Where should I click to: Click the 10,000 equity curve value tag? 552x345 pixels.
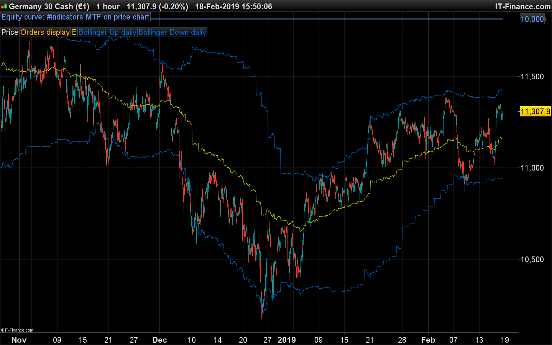tap(532, 19)
